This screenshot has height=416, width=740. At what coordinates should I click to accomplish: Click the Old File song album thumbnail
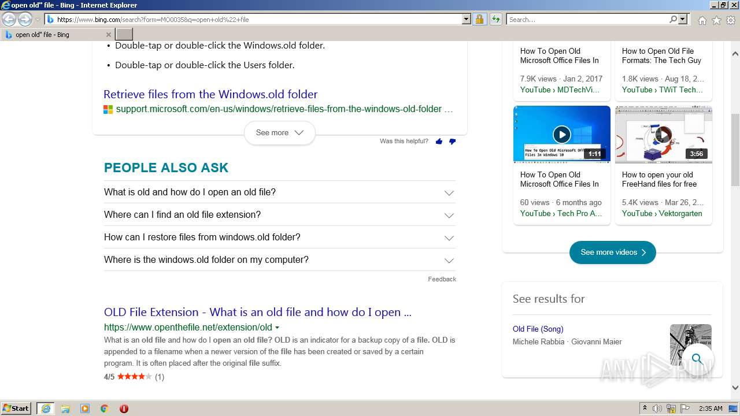691,345
